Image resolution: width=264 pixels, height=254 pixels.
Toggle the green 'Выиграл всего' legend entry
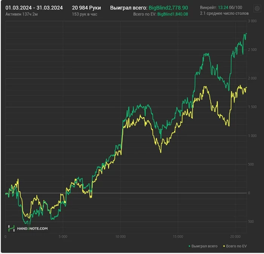(203, 246)
